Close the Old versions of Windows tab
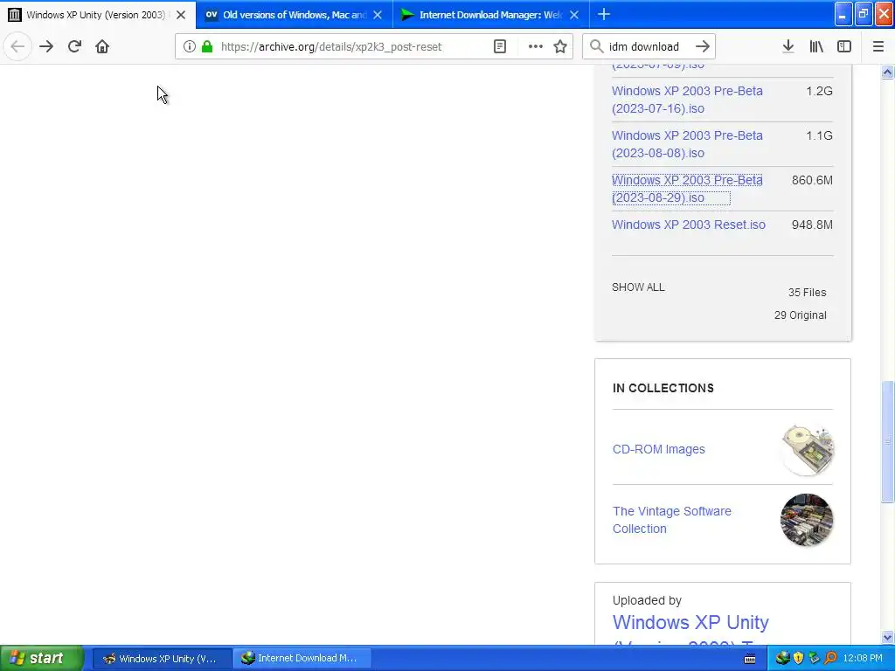Viewport: 895px width, 671px height. (x=378, y=15)
